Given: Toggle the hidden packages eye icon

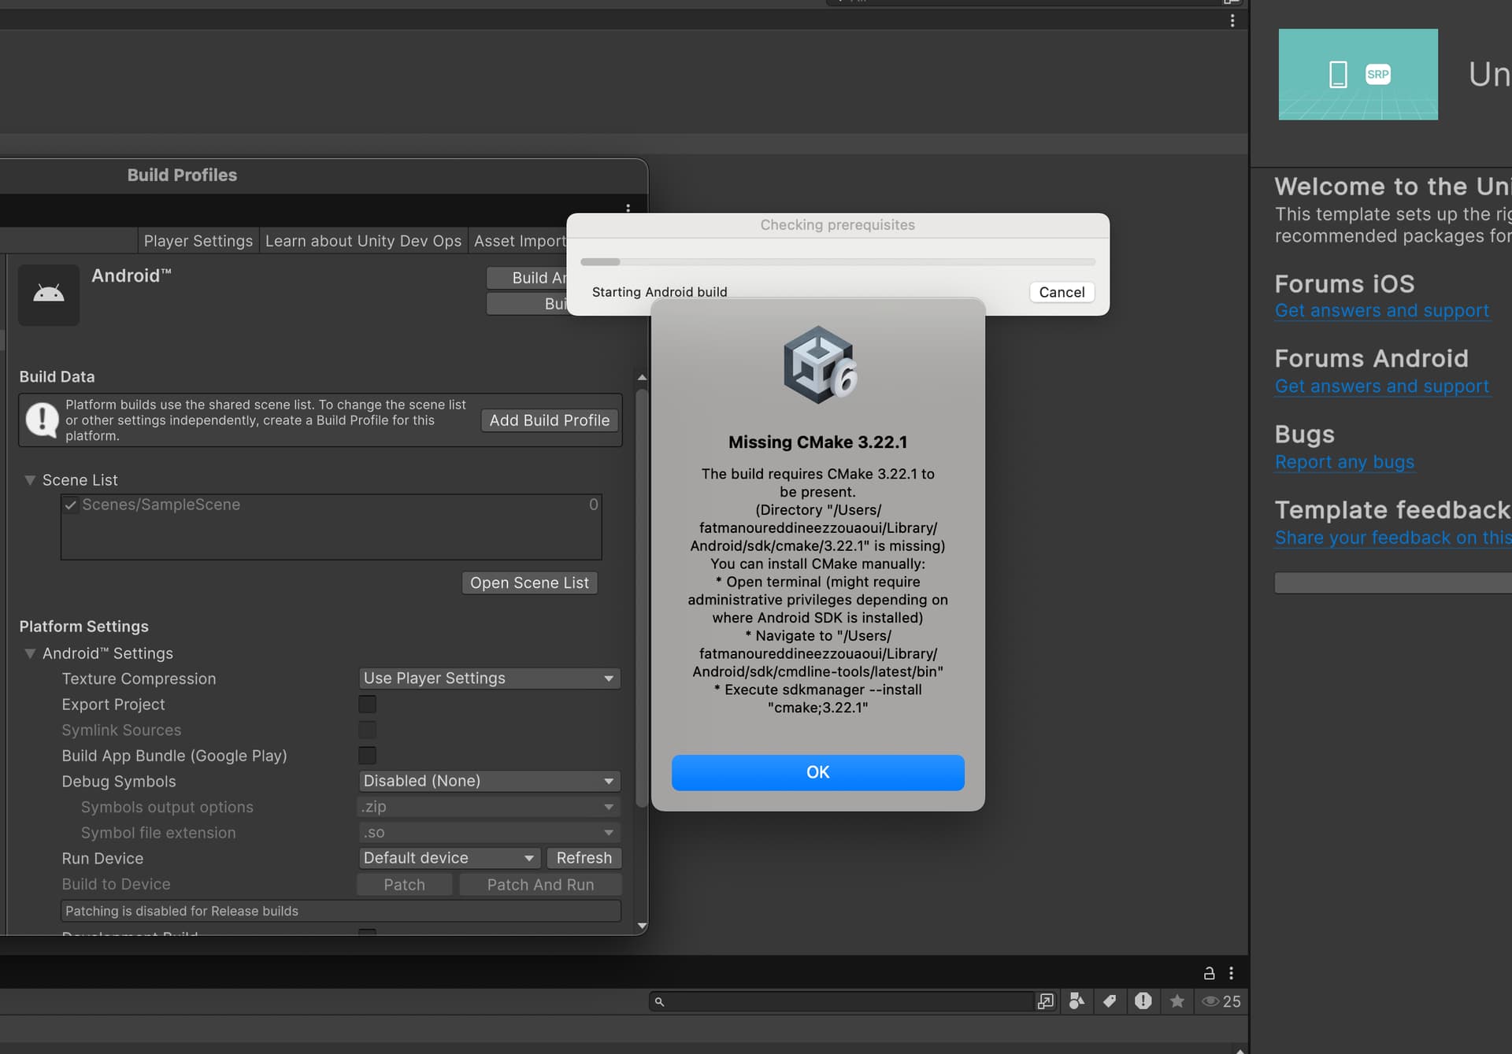Looking at the screenshot, I should click(x=1211, y=1001).
